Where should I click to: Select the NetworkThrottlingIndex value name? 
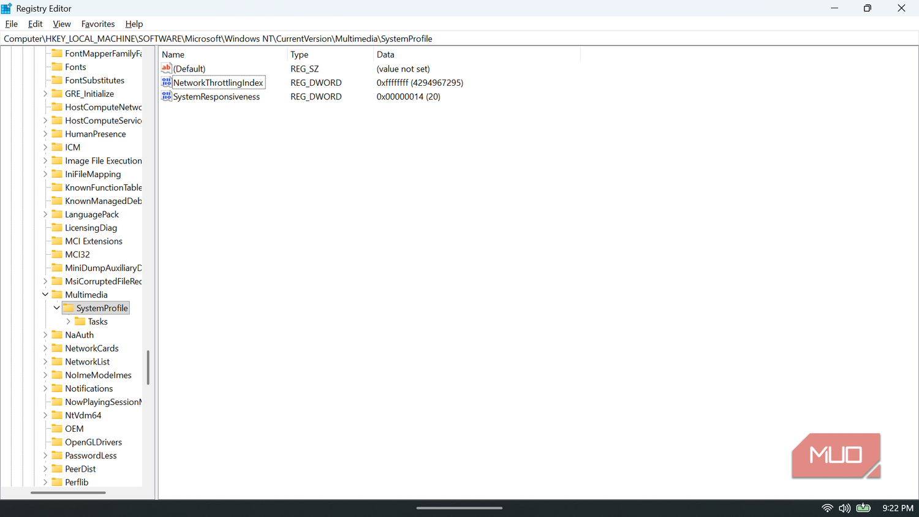pos(218,83)
